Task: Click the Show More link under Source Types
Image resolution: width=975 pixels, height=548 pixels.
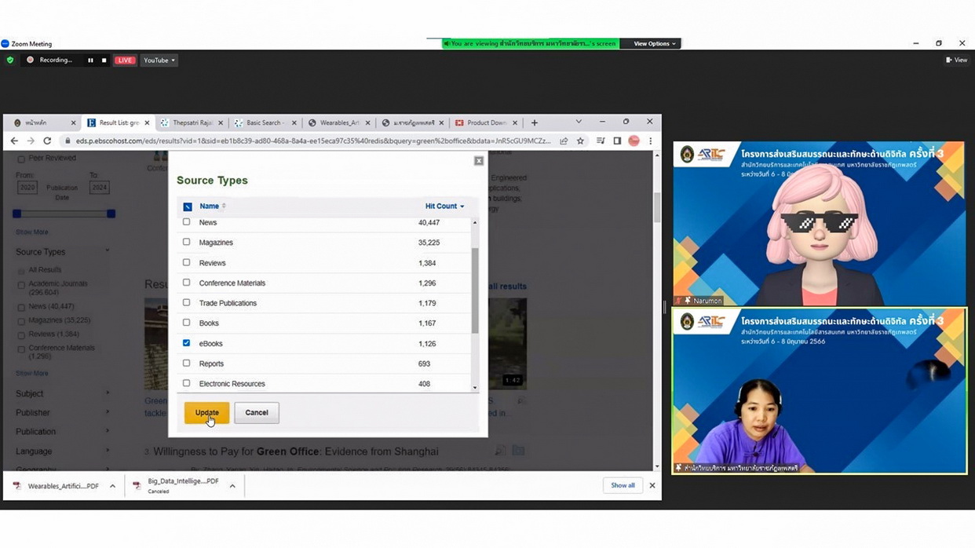Action: [31, 373]
